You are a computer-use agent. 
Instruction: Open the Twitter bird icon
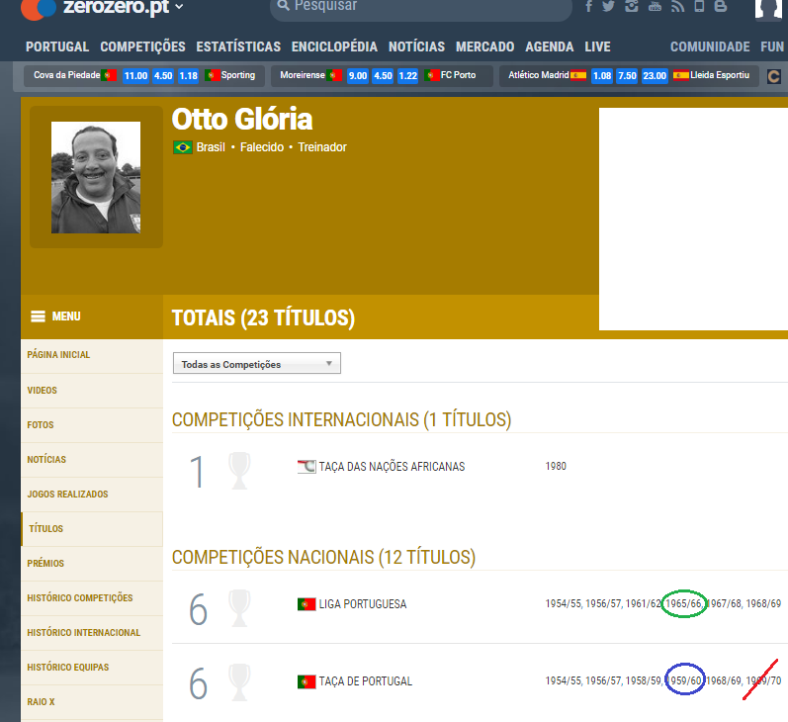(x=609, y=6)
